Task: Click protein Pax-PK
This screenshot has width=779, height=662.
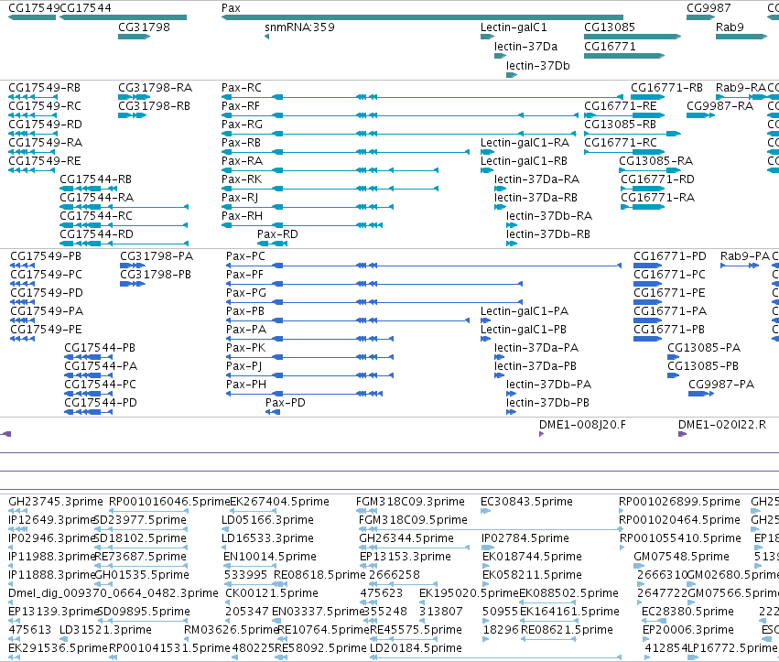Action: click(x=246, y=348)
